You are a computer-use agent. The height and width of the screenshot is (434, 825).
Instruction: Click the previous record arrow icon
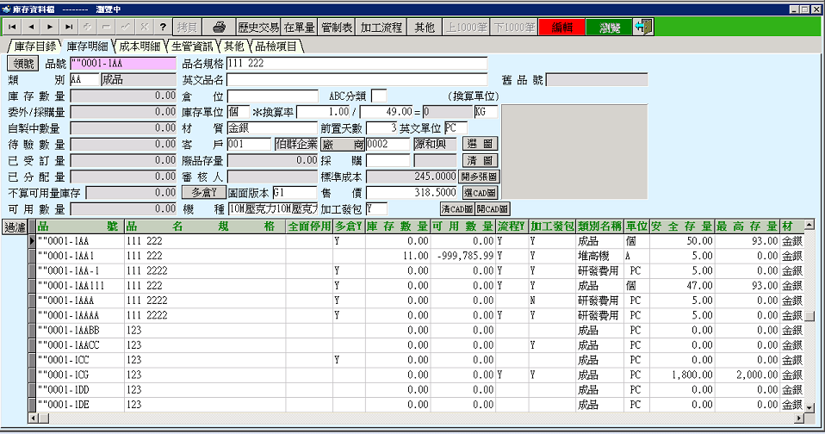(x=32, y=27)
